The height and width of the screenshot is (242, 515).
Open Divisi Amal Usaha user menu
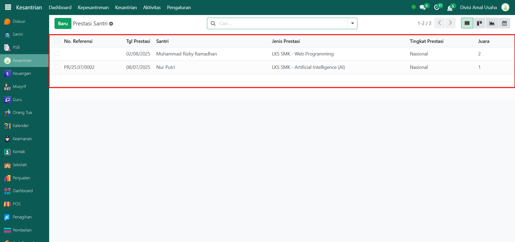pyautogui.click(x=478, y=8)
